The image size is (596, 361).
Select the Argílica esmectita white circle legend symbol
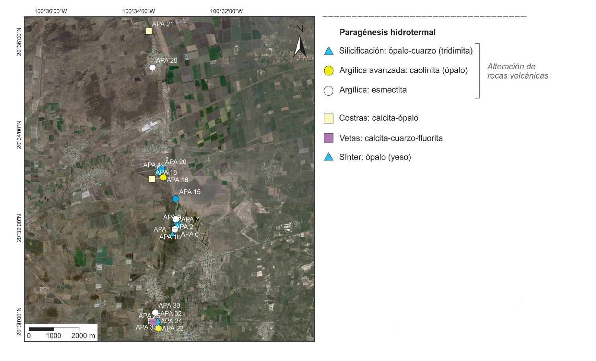click(328, 91)
